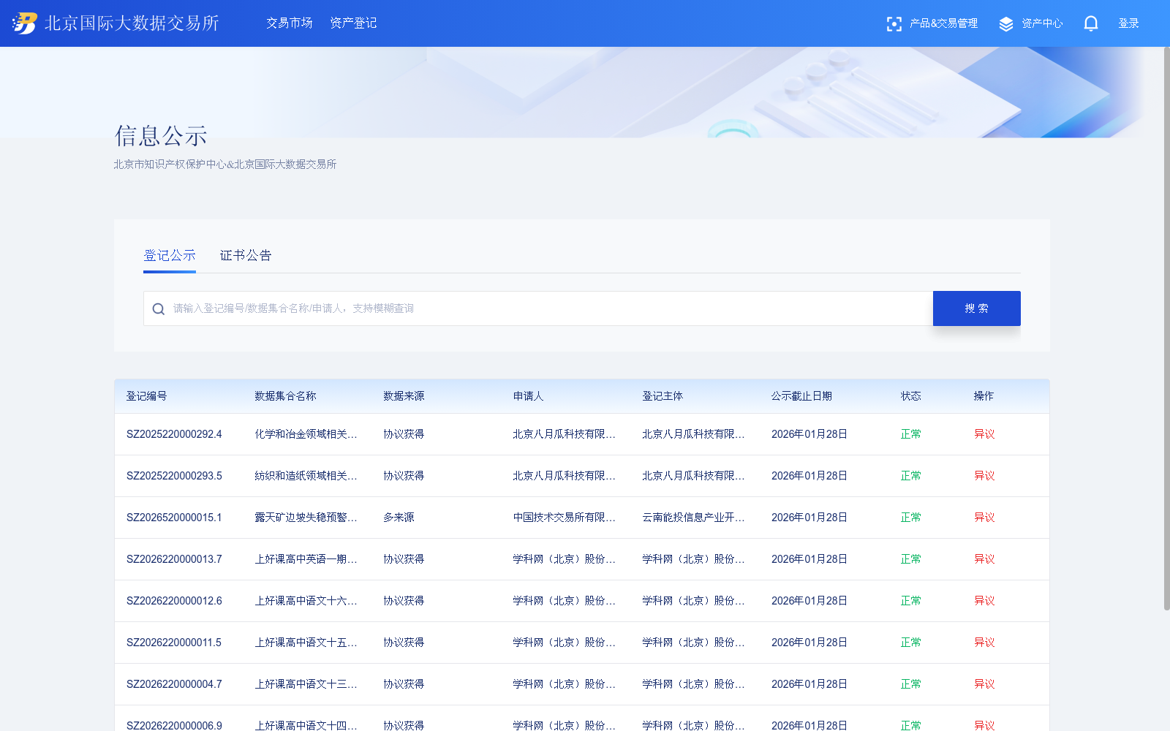
Task: Click the 操作 column header
Action: coord(984,396)
